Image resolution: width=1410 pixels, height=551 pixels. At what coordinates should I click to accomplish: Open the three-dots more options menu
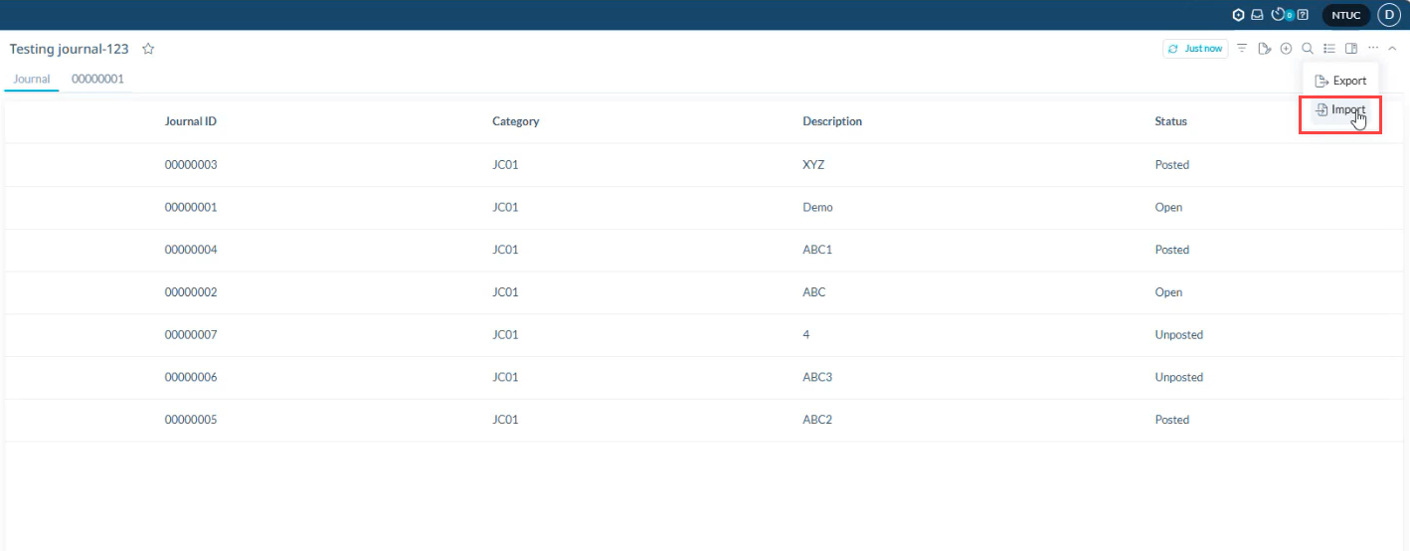click(1373, 49)
